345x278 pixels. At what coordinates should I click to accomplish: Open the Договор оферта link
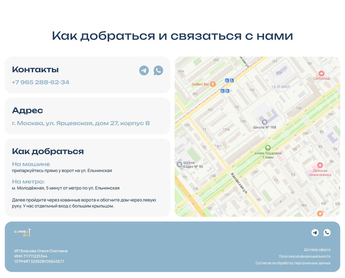(317, 250)
